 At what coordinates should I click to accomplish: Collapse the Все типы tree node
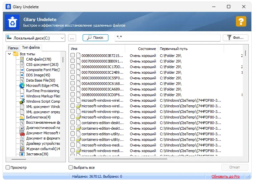point(10,54)
